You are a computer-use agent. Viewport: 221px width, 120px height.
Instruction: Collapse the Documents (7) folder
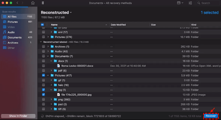click(48, 56)
